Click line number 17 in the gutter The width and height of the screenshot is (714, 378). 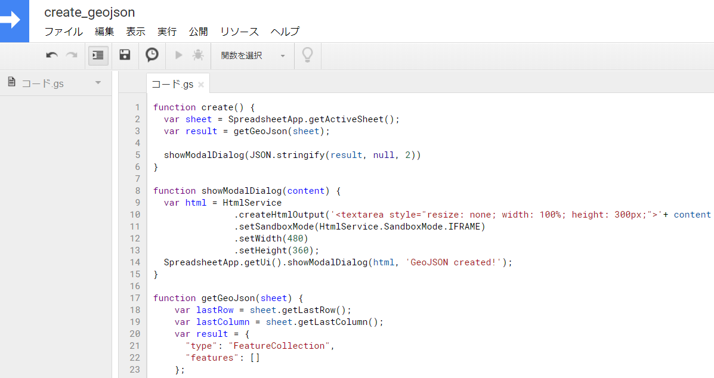[x=135, y=298]
